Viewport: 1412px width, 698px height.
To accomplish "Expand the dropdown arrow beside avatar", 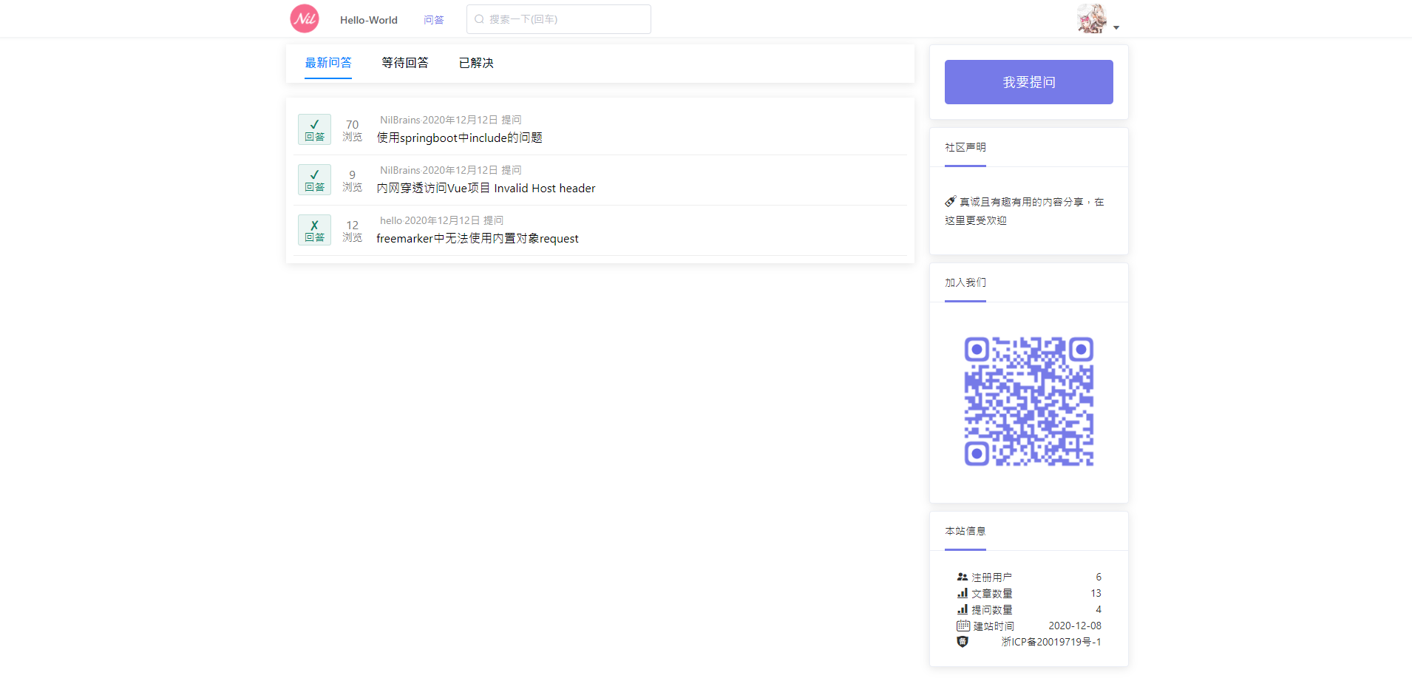I will pos(1116,28).
